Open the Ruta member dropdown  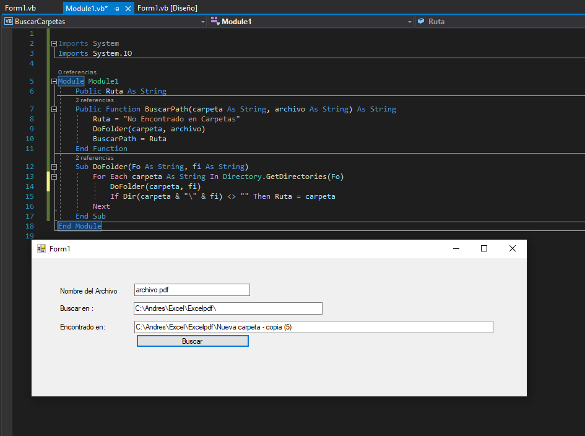point(500,22)
